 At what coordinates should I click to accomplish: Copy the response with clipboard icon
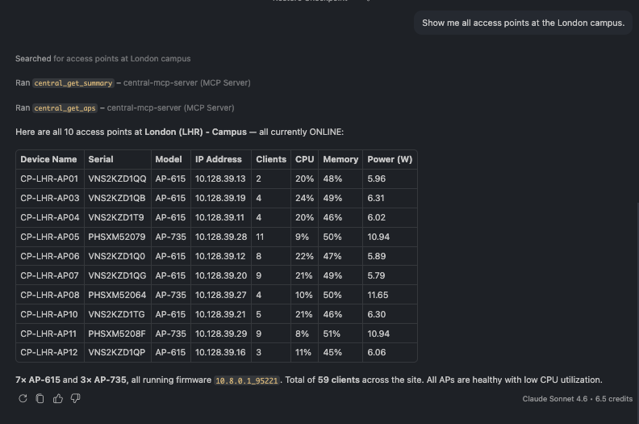tap(40, 398)
